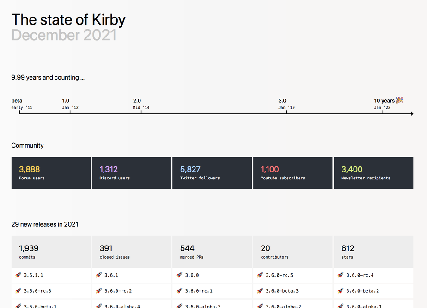Click the rocket icon beside 3.6.0-rc.4
Image resolution: width=427 pixels, height=308 pixels.
coord(340,275)
